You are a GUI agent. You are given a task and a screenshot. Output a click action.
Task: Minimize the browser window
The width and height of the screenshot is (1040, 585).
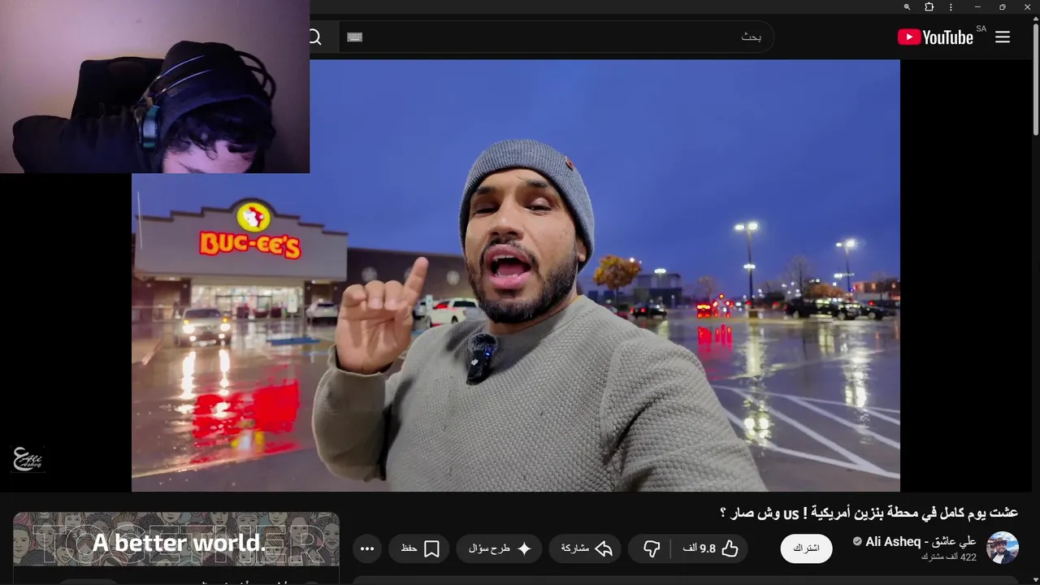pos(977,7)
